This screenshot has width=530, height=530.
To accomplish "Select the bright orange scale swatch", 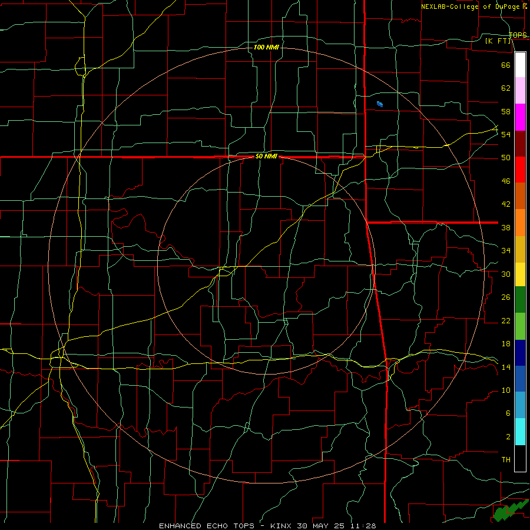I will click(520, 223).
